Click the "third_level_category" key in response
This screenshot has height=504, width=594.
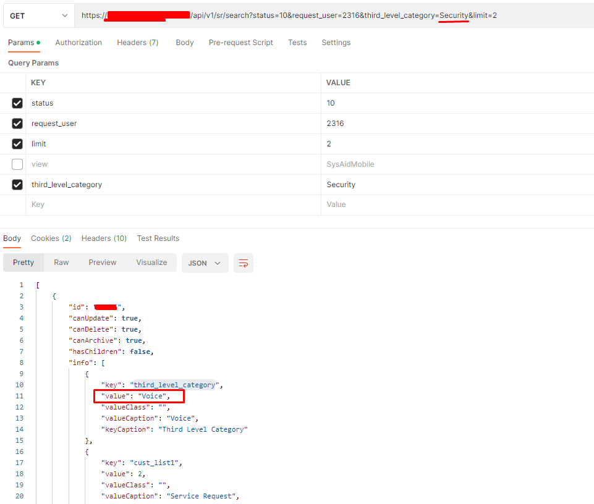[x=174, y=385]
